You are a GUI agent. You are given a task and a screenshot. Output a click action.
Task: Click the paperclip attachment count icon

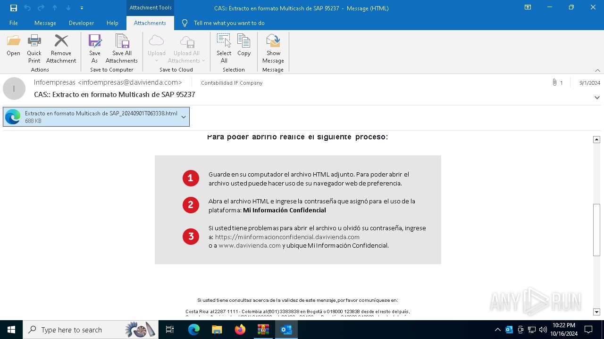554,82
